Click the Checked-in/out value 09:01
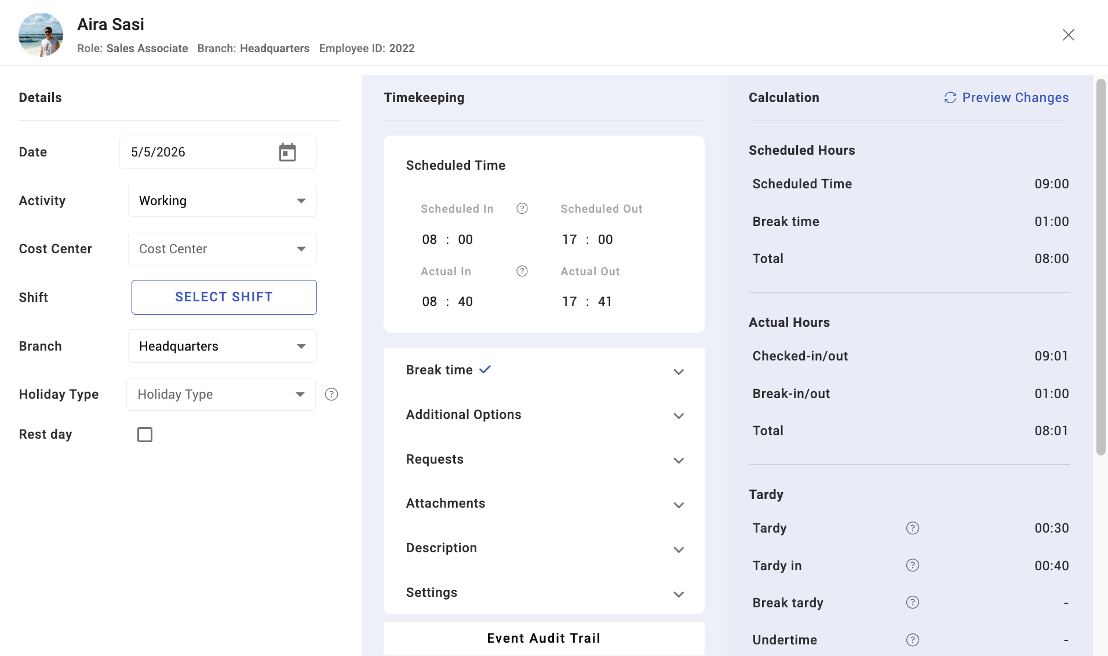 [1052, 356]
